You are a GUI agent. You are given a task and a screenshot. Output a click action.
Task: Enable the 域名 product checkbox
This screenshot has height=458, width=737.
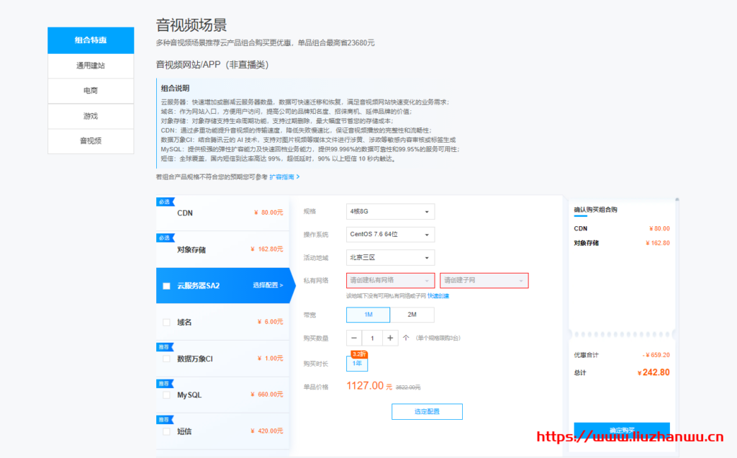click(166, 322)
